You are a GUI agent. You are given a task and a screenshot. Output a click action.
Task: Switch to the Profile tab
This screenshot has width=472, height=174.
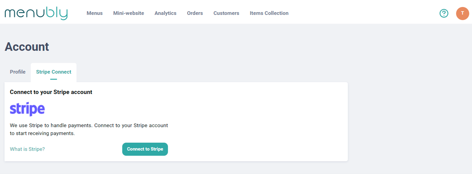click(x=18, y=72)
